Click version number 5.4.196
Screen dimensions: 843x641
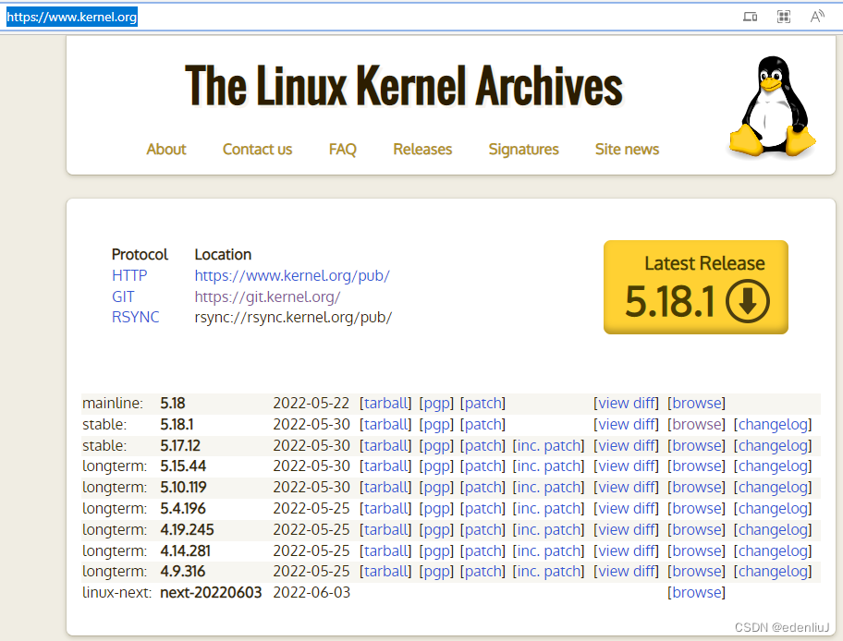click(183, 508)
